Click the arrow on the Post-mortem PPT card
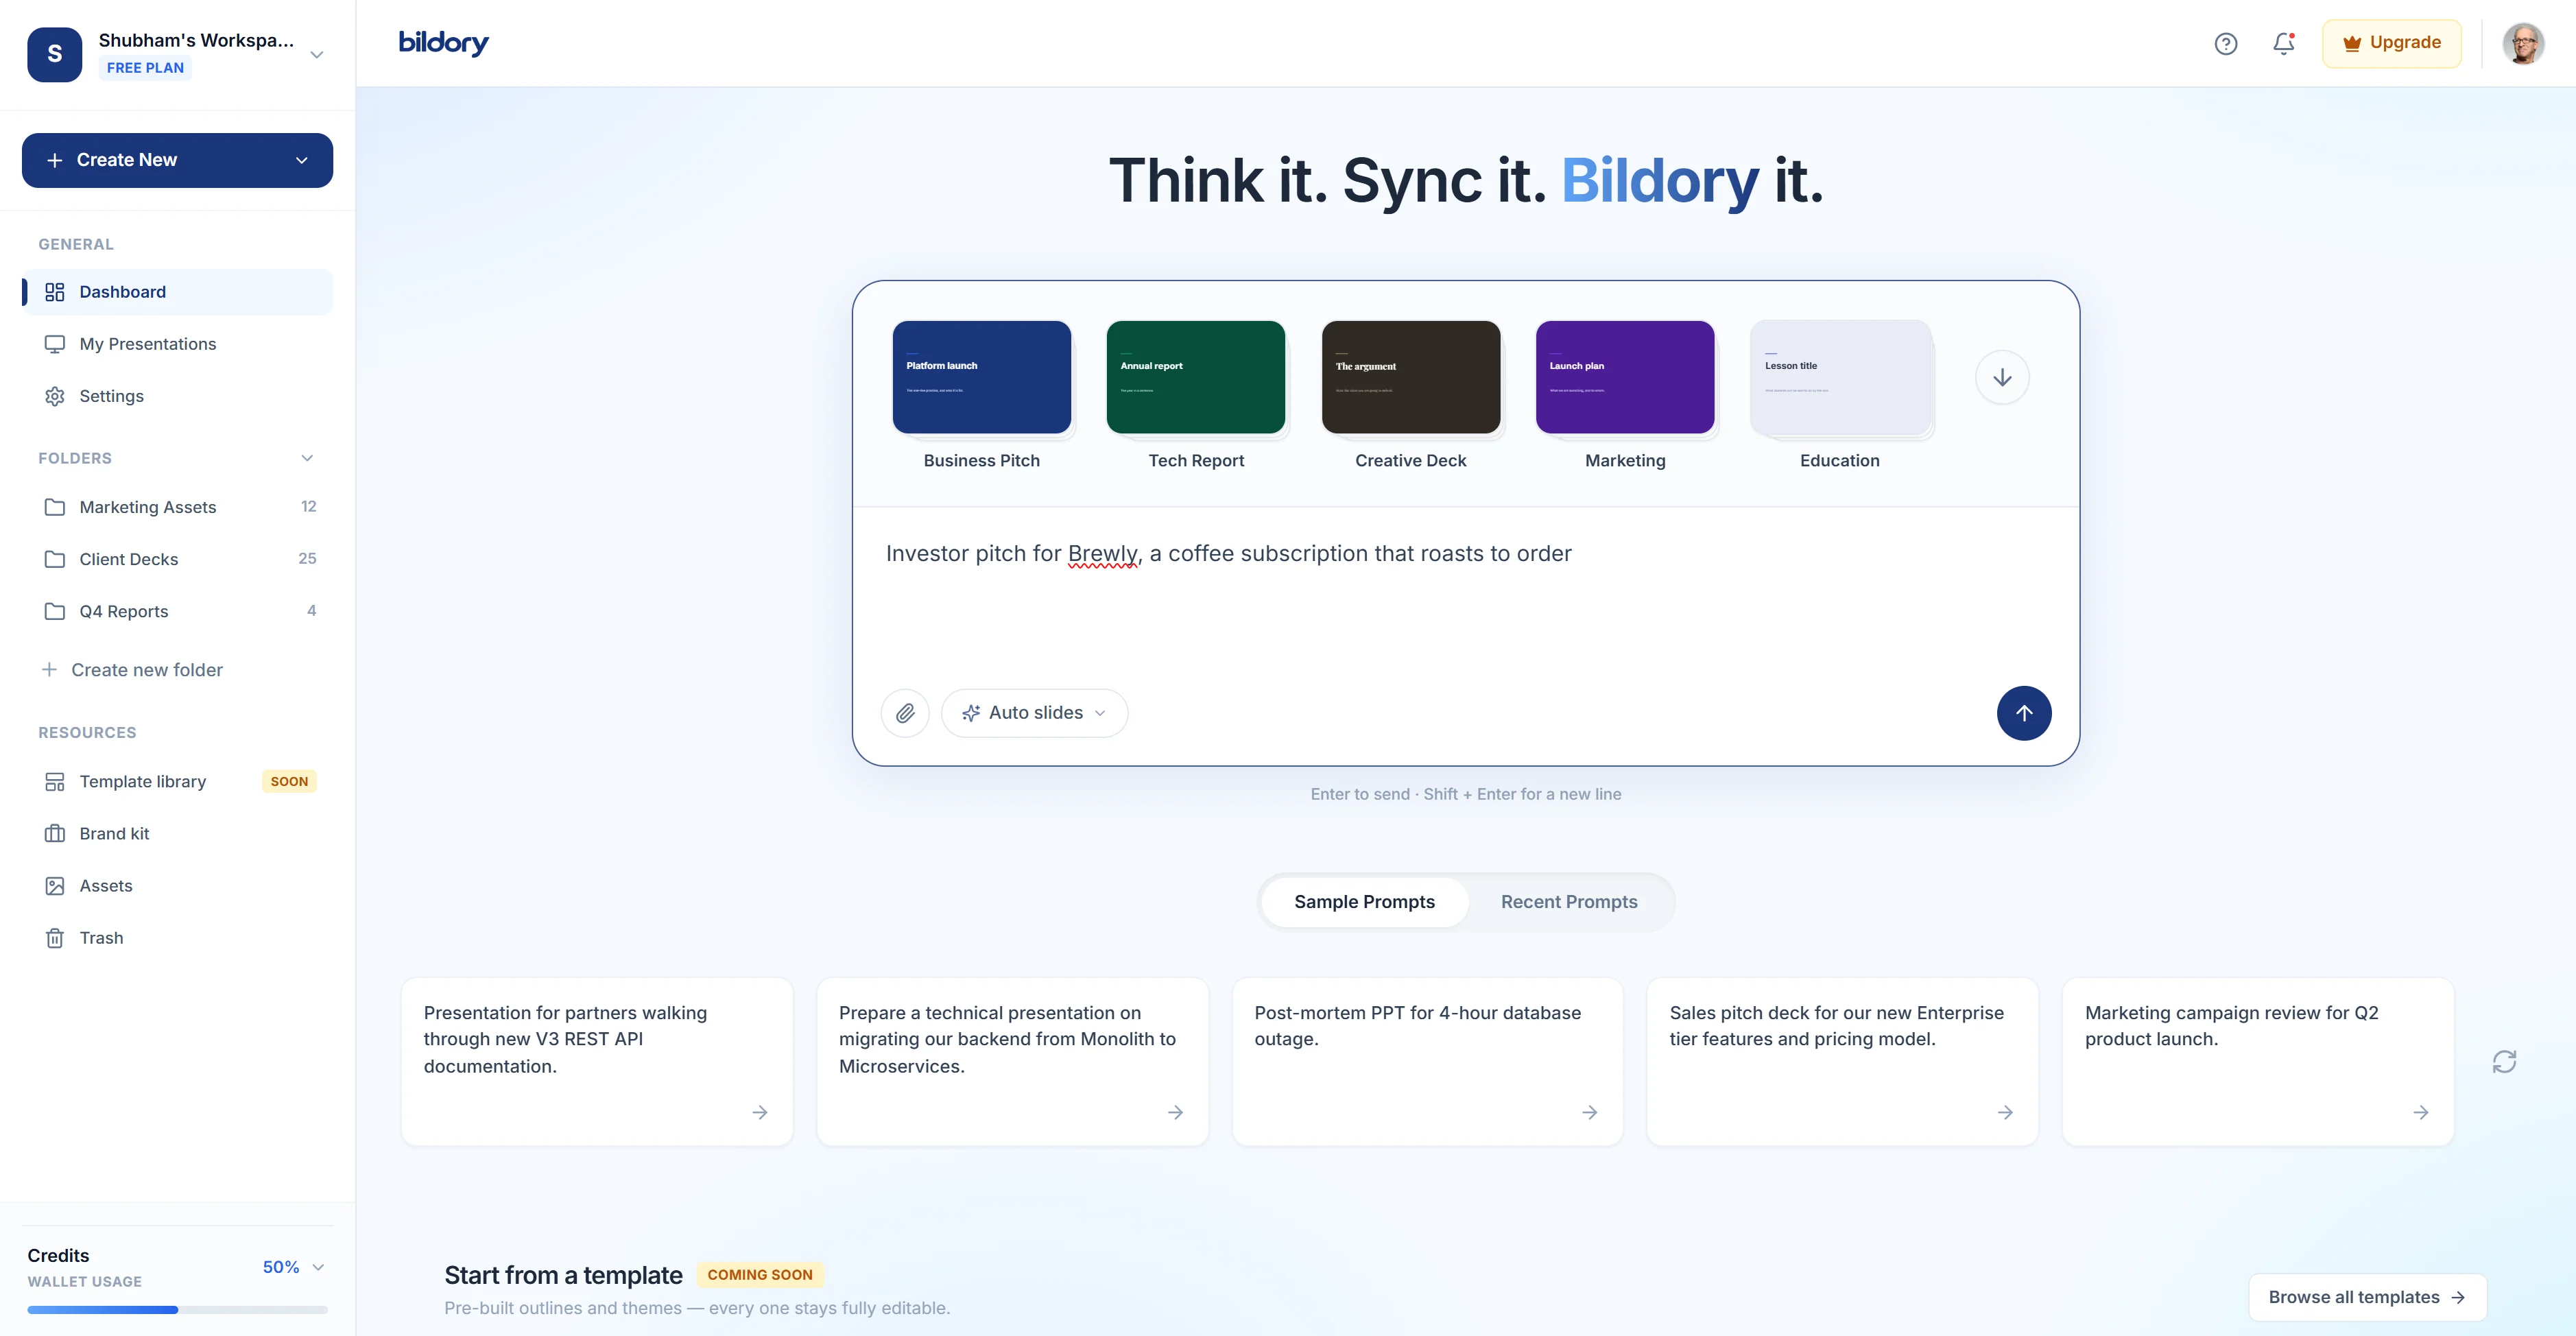The height and width of the screenshot is (1336, 2576). pyautogui.click(x=1590, y=1112)
